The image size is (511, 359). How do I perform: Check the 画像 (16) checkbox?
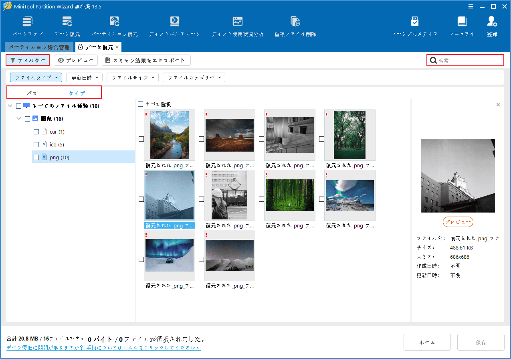(x=27, y=118)
